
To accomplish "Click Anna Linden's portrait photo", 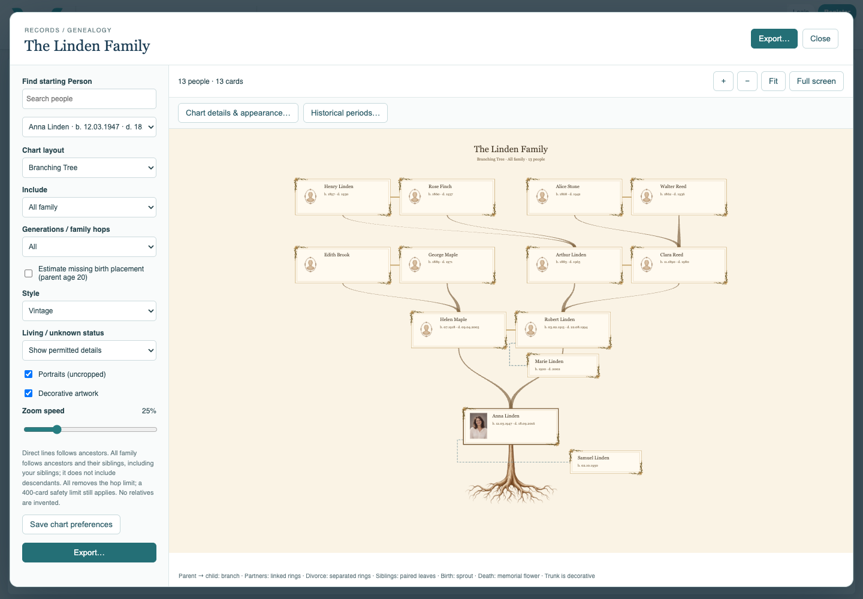I will pyautogui.click(x=478, y=426).
